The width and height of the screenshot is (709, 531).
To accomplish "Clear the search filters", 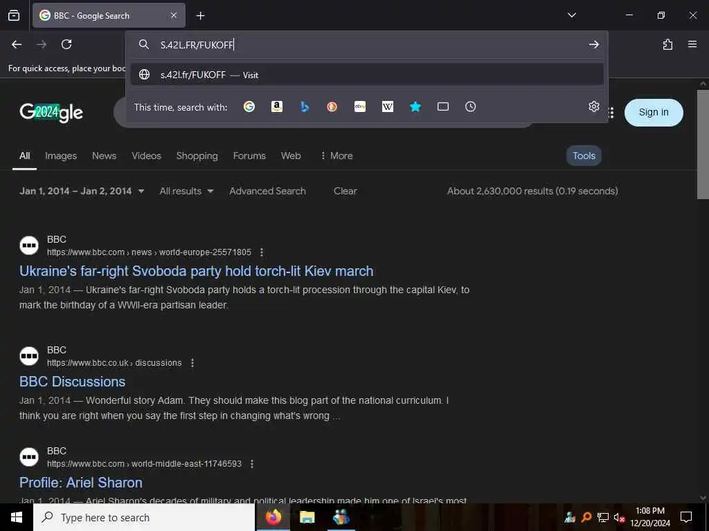I will tap(345, 191).
